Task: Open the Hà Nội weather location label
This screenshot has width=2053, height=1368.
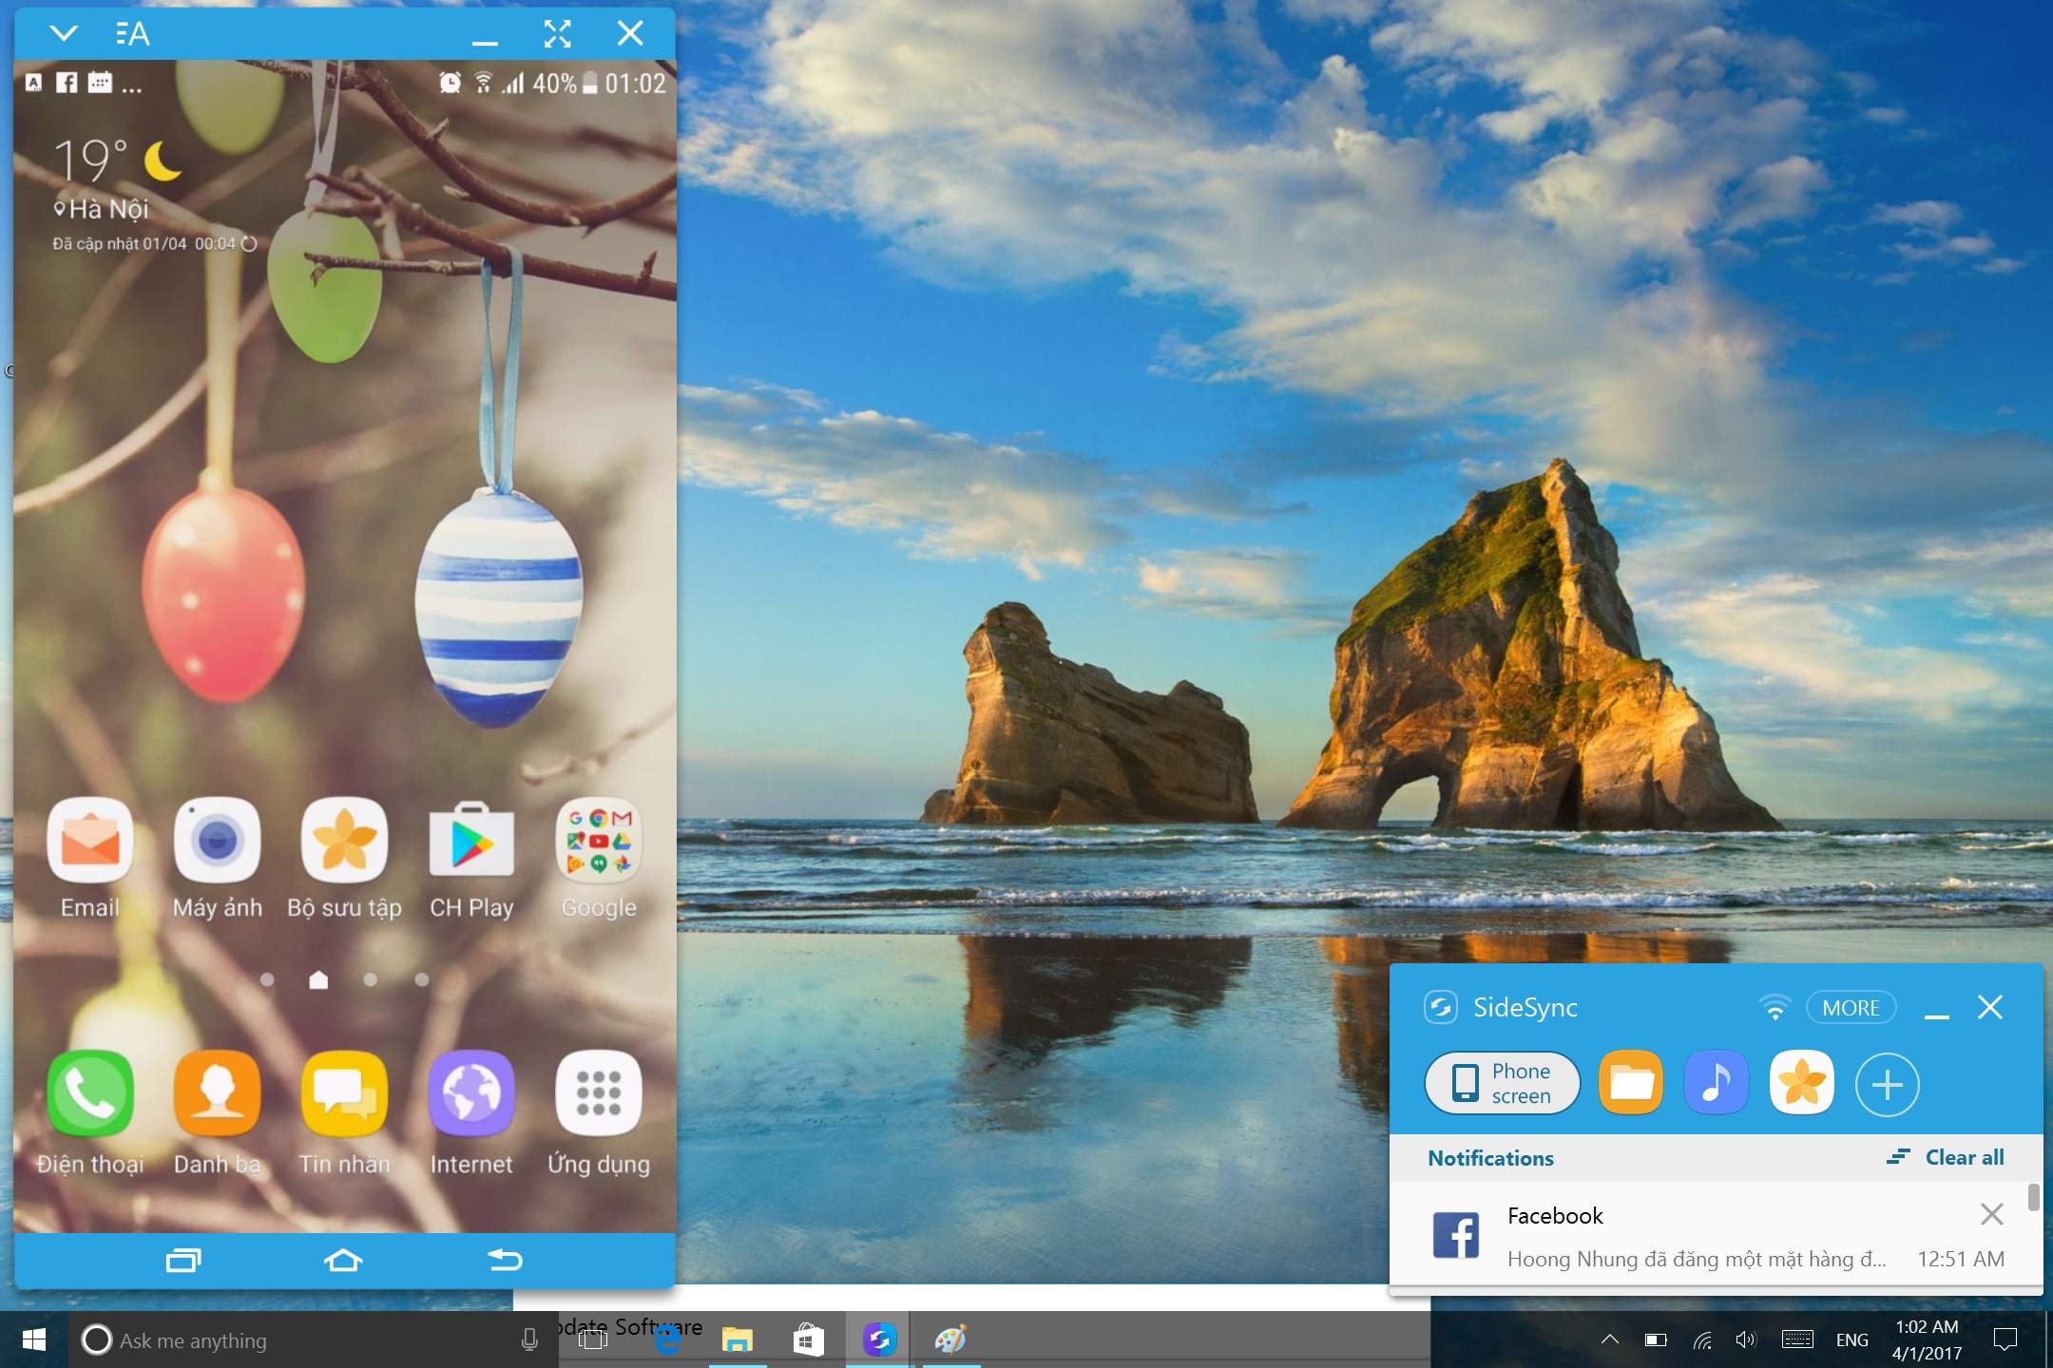Action: [101, 208]
